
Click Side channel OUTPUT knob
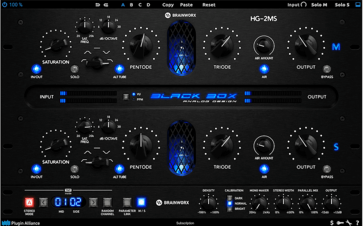point(306,146)
